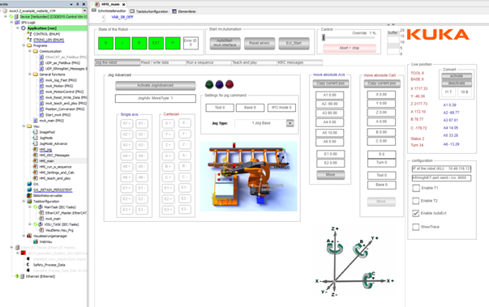Screen dimensions: 489x307
Task: Click the Reset errors button
Action: 260,43
